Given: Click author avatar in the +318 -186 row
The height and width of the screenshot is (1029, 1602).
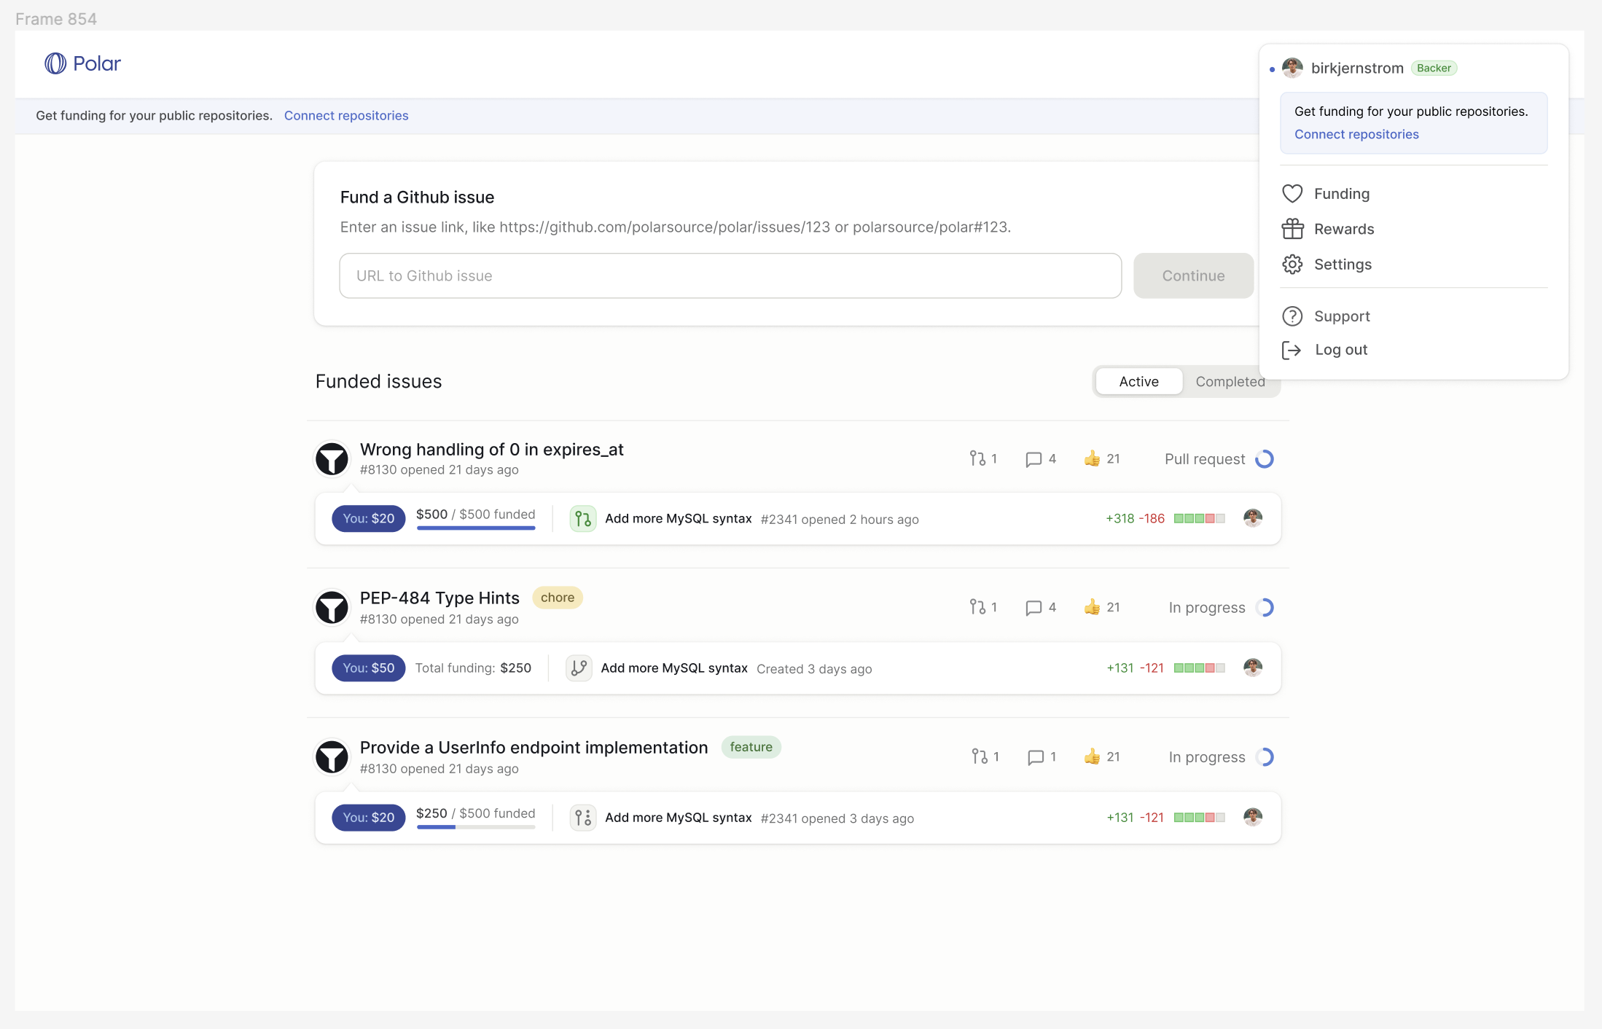Looking at the screenshot, I should point(1253,518).
